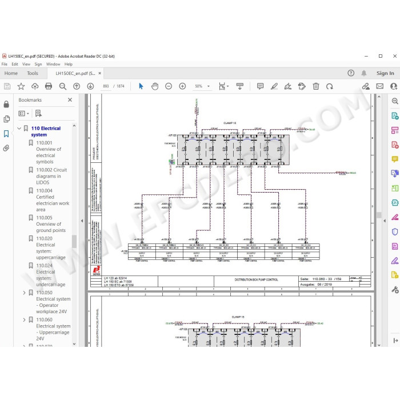
Task: Open the Edit menu
Action: 15,64
